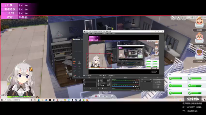This screenshot has width=206, height=115.
Task: Open source Properties gear button under OBS preview
Action: click(100, 75)
